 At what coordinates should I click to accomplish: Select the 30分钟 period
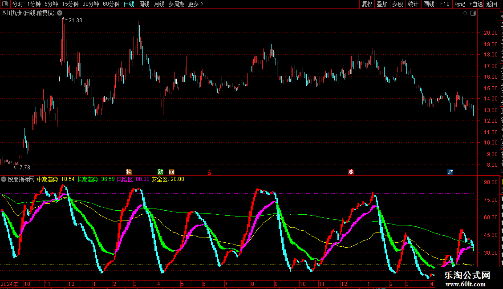tap(91, 4)
